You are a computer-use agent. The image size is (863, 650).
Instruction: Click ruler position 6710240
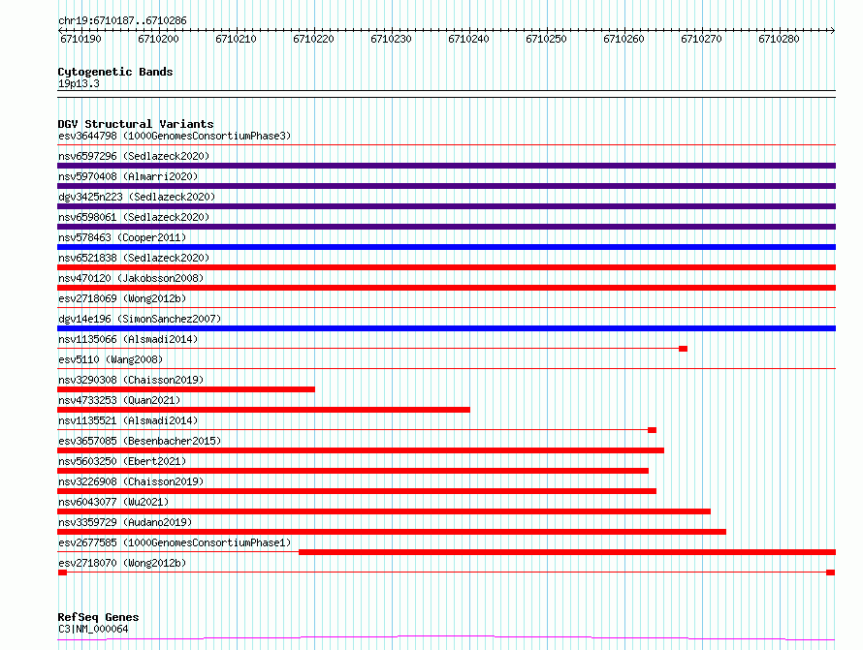coord(469,39)
